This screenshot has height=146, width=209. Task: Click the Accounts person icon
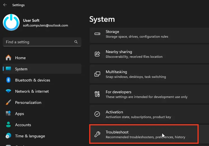click(8, 125)
